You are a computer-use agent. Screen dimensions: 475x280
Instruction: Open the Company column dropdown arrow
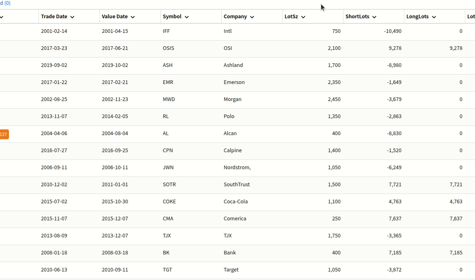[x=252, y=17]
